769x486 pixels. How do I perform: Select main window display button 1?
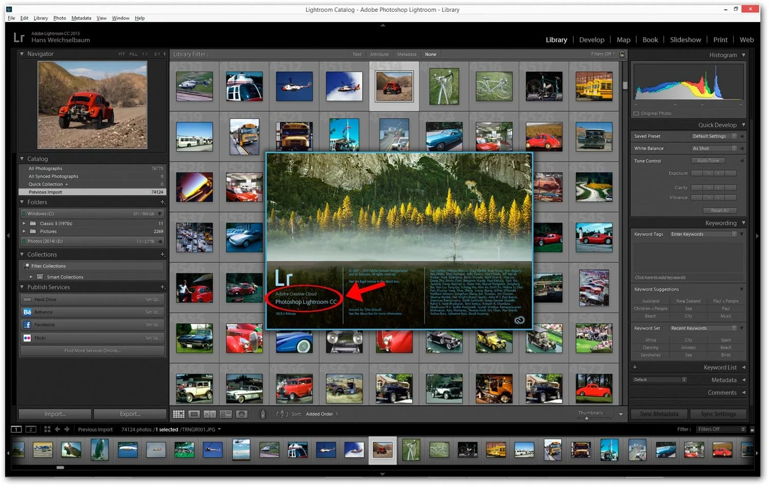point(16,430)
